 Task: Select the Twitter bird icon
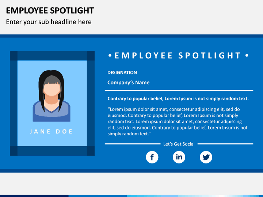206,157
